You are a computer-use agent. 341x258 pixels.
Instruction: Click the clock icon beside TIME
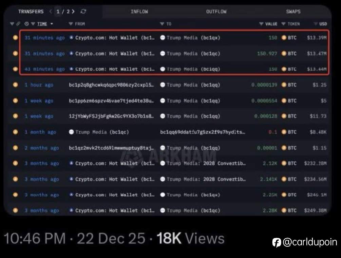pyautogui.click(x=26, y=24)
